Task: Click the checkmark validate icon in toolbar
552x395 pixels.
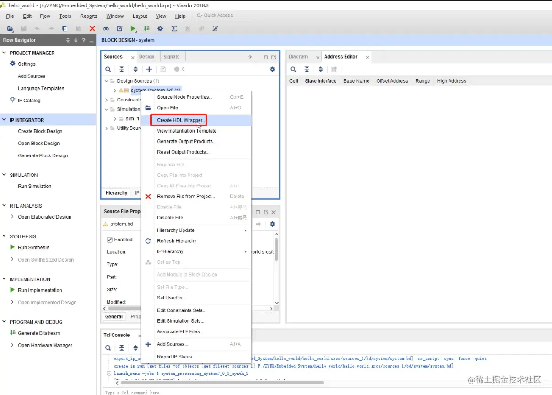Action: [x=119, y=28]
